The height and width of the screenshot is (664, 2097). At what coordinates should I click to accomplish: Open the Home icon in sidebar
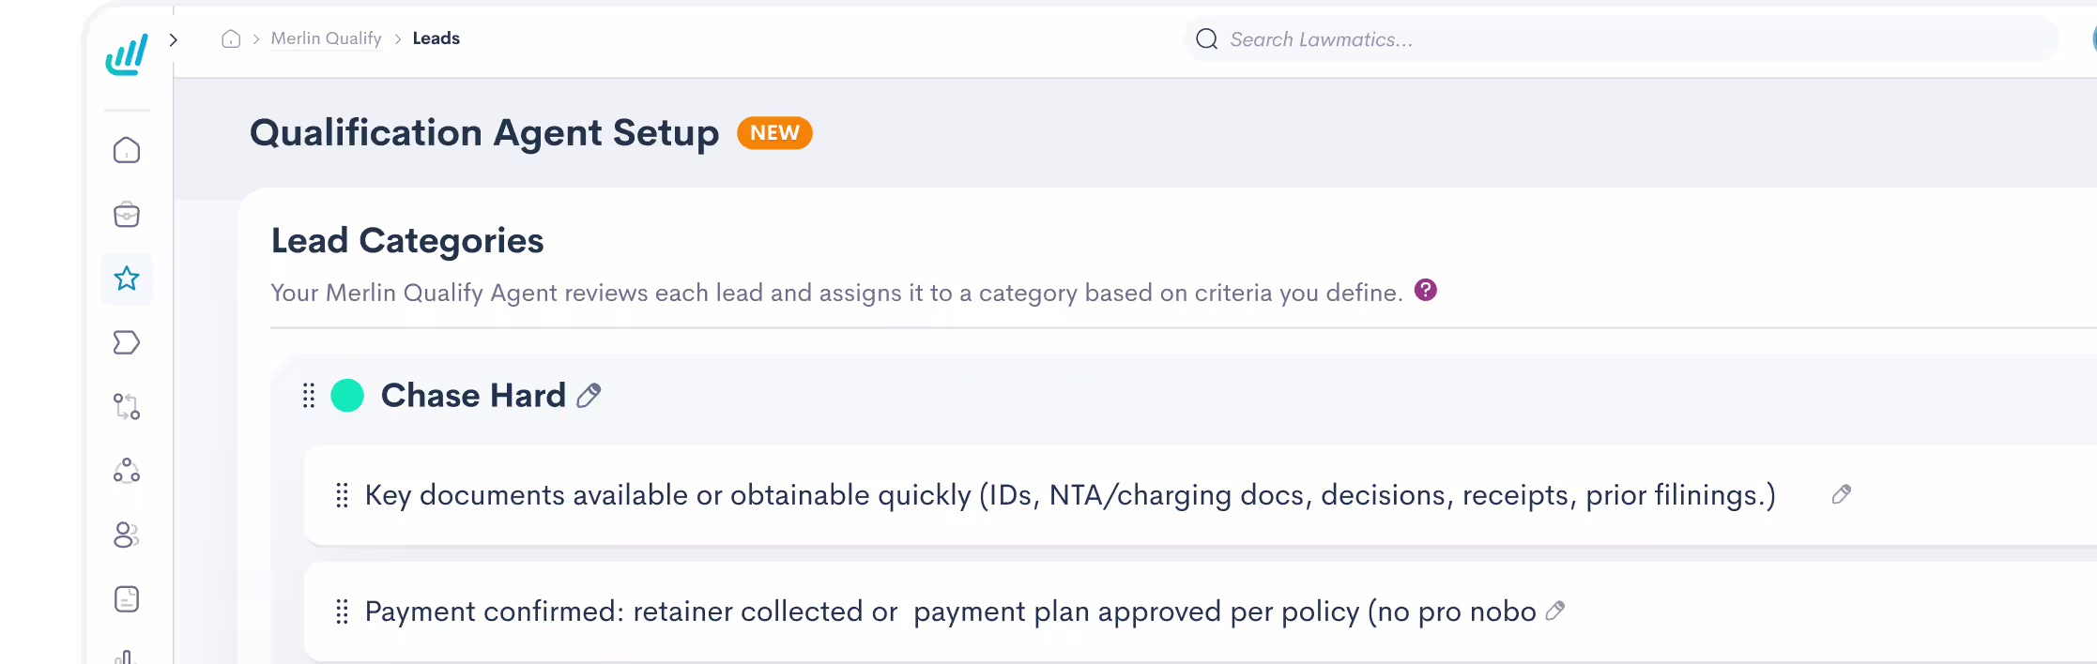[x=127, y=150]
